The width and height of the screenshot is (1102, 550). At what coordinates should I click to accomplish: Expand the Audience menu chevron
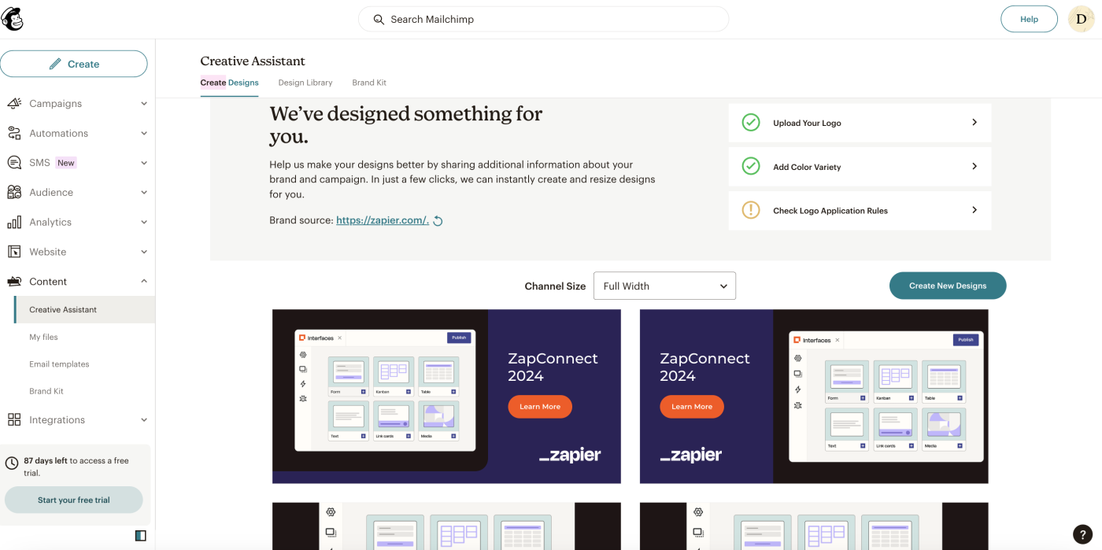[x=144, y=192]
